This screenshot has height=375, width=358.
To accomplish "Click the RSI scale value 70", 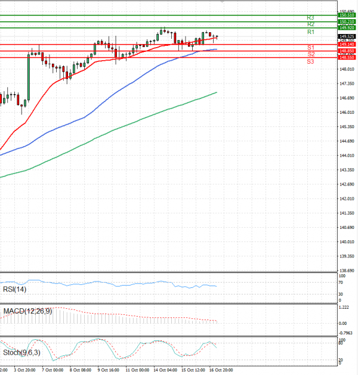I will point(341,283).
